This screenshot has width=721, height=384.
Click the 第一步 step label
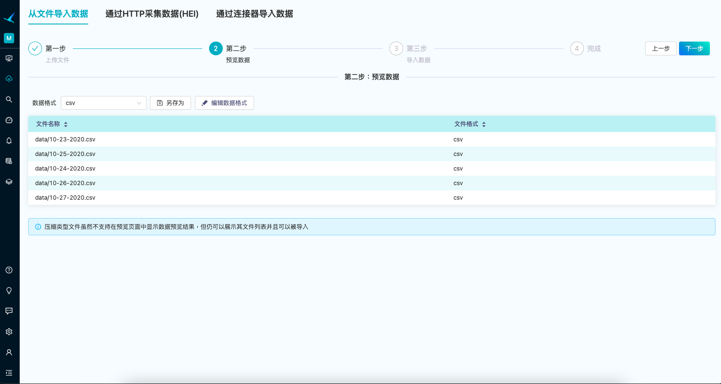(56, 48)
